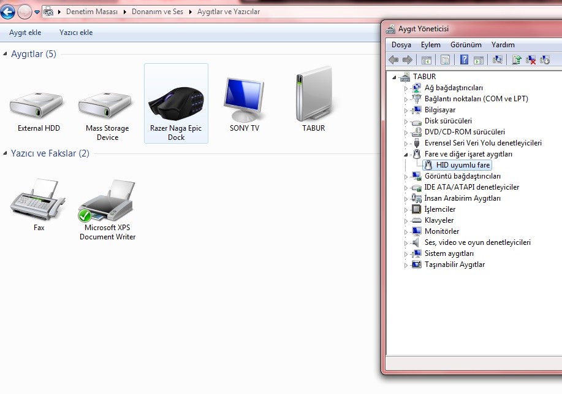Viewport: 562px width, 394px height.
Task: Select the External HDD device icon
Action: 36,106
